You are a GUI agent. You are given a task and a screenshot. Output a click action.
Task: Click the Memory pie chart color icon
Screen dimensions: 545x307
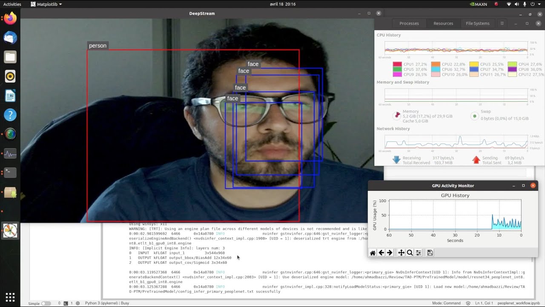[x=397, y=115]
